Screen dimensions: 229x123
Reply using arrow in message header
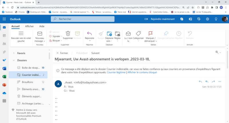(x=200, y=82)
